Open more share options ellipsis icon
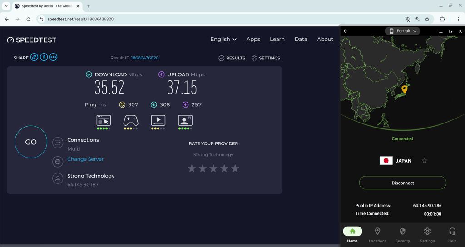Viewport: 465px width, 247px height. [54, 57]
